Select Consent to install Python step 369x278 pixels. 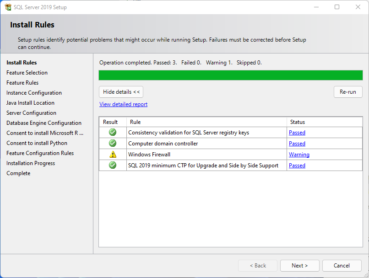37,143
